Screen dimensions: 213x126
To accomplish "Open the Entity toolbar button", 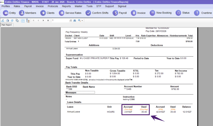I will (x=9, y=13).
